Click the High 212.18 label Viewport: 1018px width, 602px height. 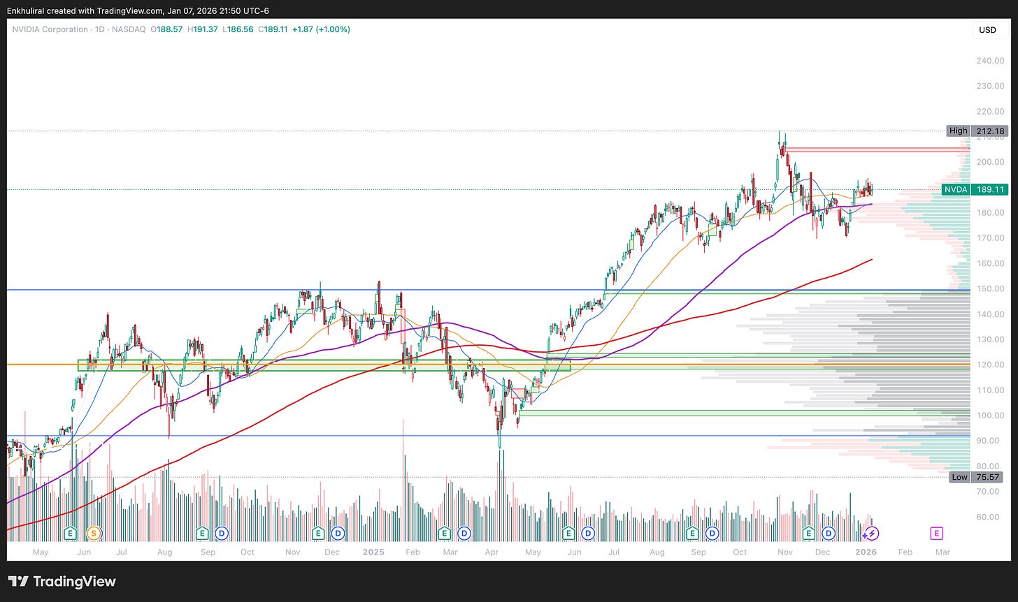click(x=977, y=131)
